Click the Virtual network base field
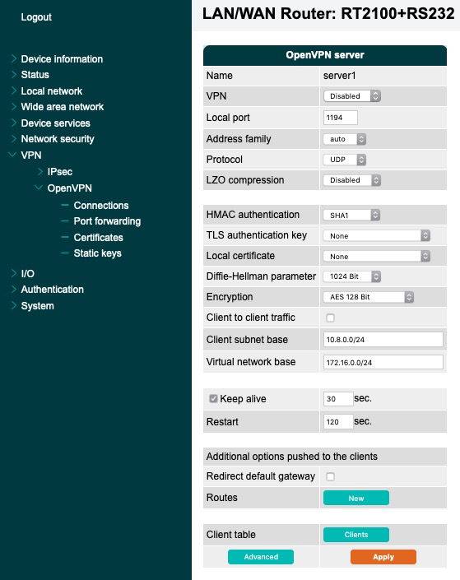The image size is (460, 580). (383, 362)
